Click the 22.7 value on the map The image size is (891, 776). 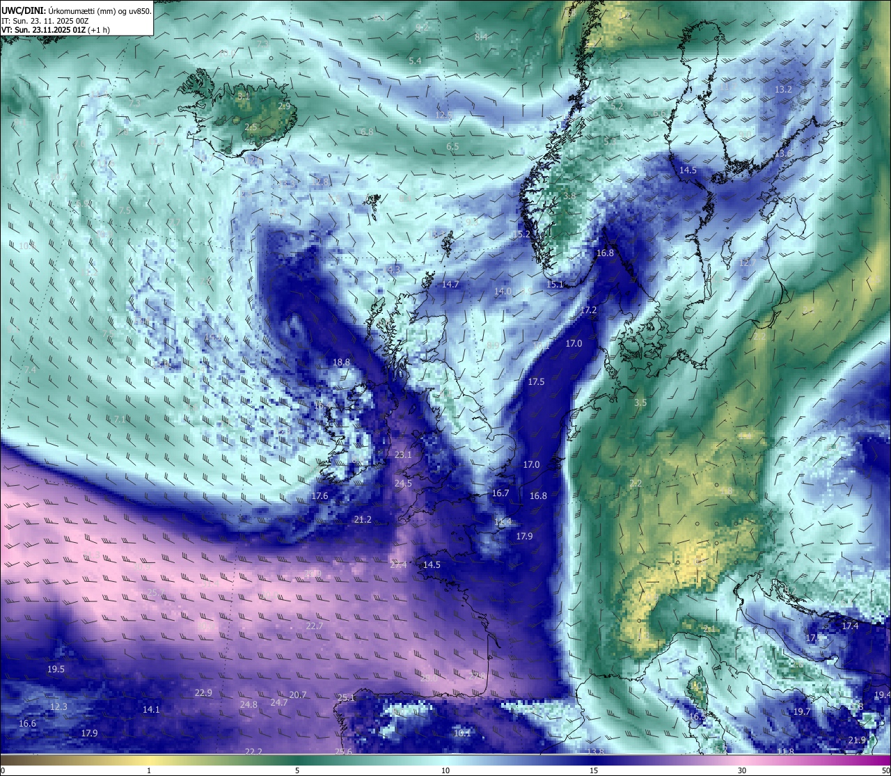[315, 626]
